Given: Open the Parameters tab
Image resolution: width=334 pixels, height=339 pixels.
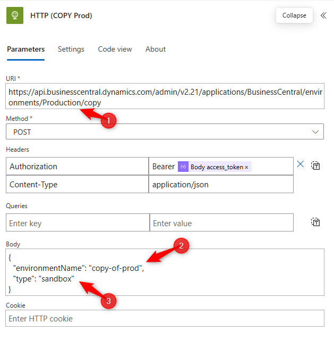Looking at the screenshot, I should (25, 49).
